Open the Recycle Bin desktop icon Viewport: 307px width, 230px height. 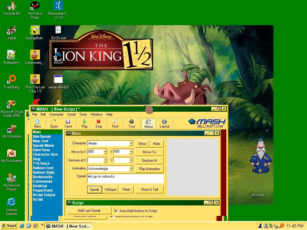[x=12, y=8]
